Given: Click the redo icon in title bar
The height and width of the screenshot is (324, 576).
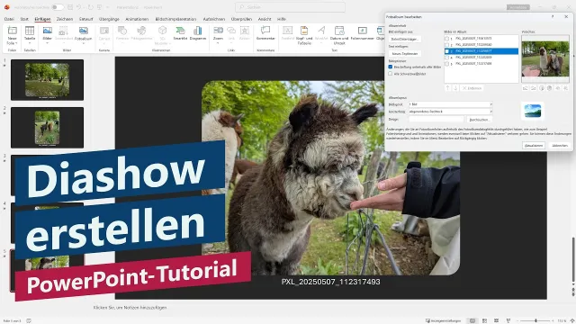Looking at the screenshot, I should coord(91,7).
